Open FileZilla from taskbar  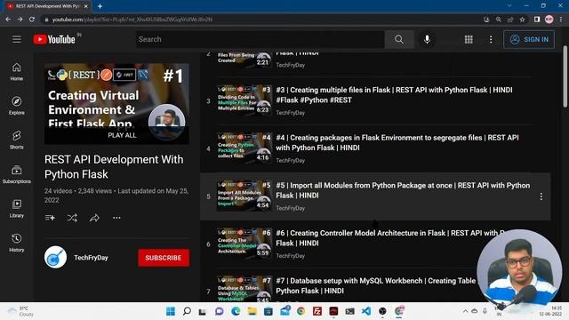[x=317, y=311]
